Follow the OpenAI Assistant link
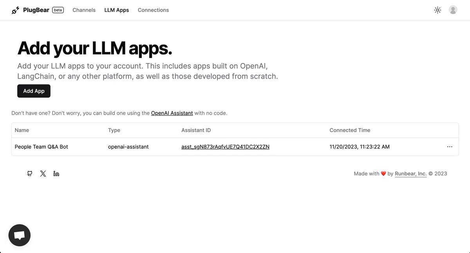 (x=172, y=113)
